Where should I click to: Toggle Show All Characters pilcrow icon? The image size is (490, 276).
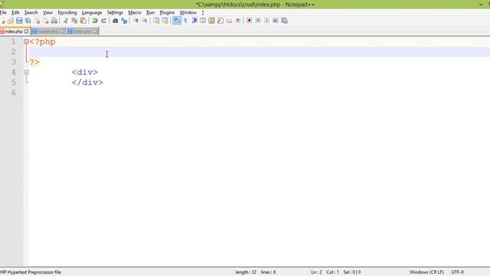[x=185, y=21]
